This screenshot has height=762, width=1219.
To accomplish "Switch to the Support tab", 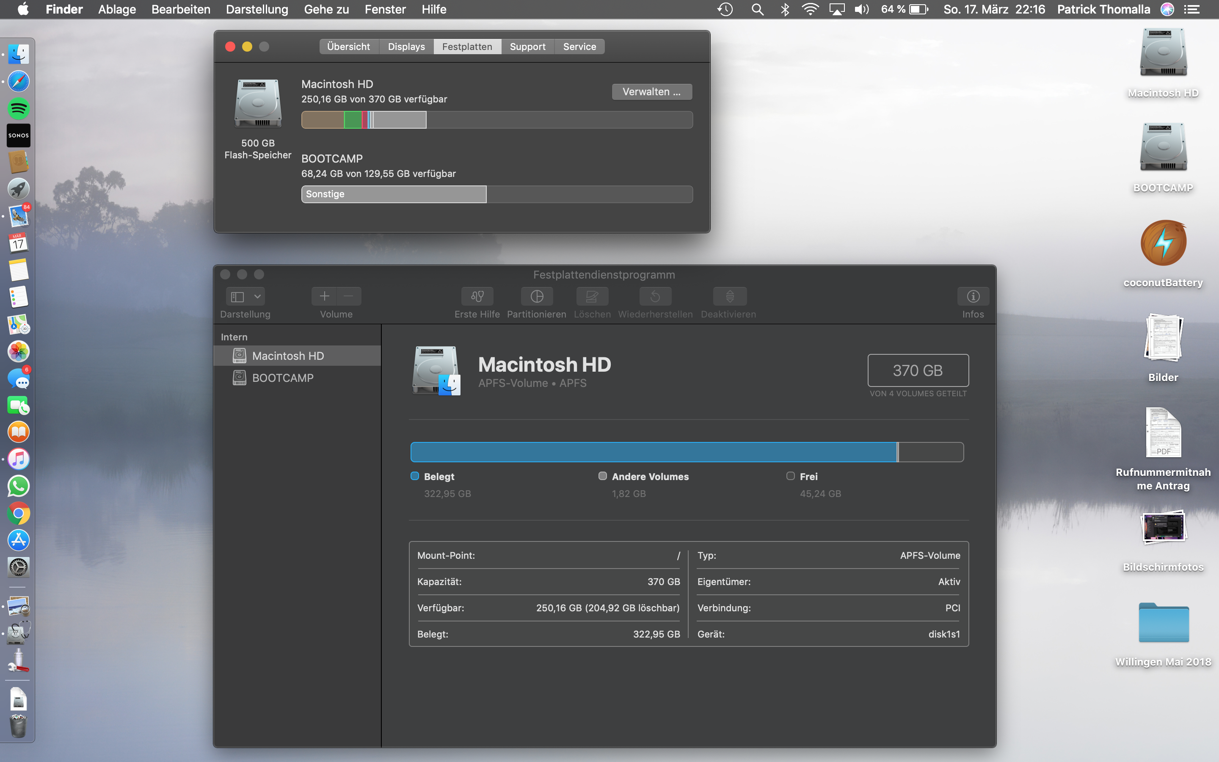I will [527, 47].
